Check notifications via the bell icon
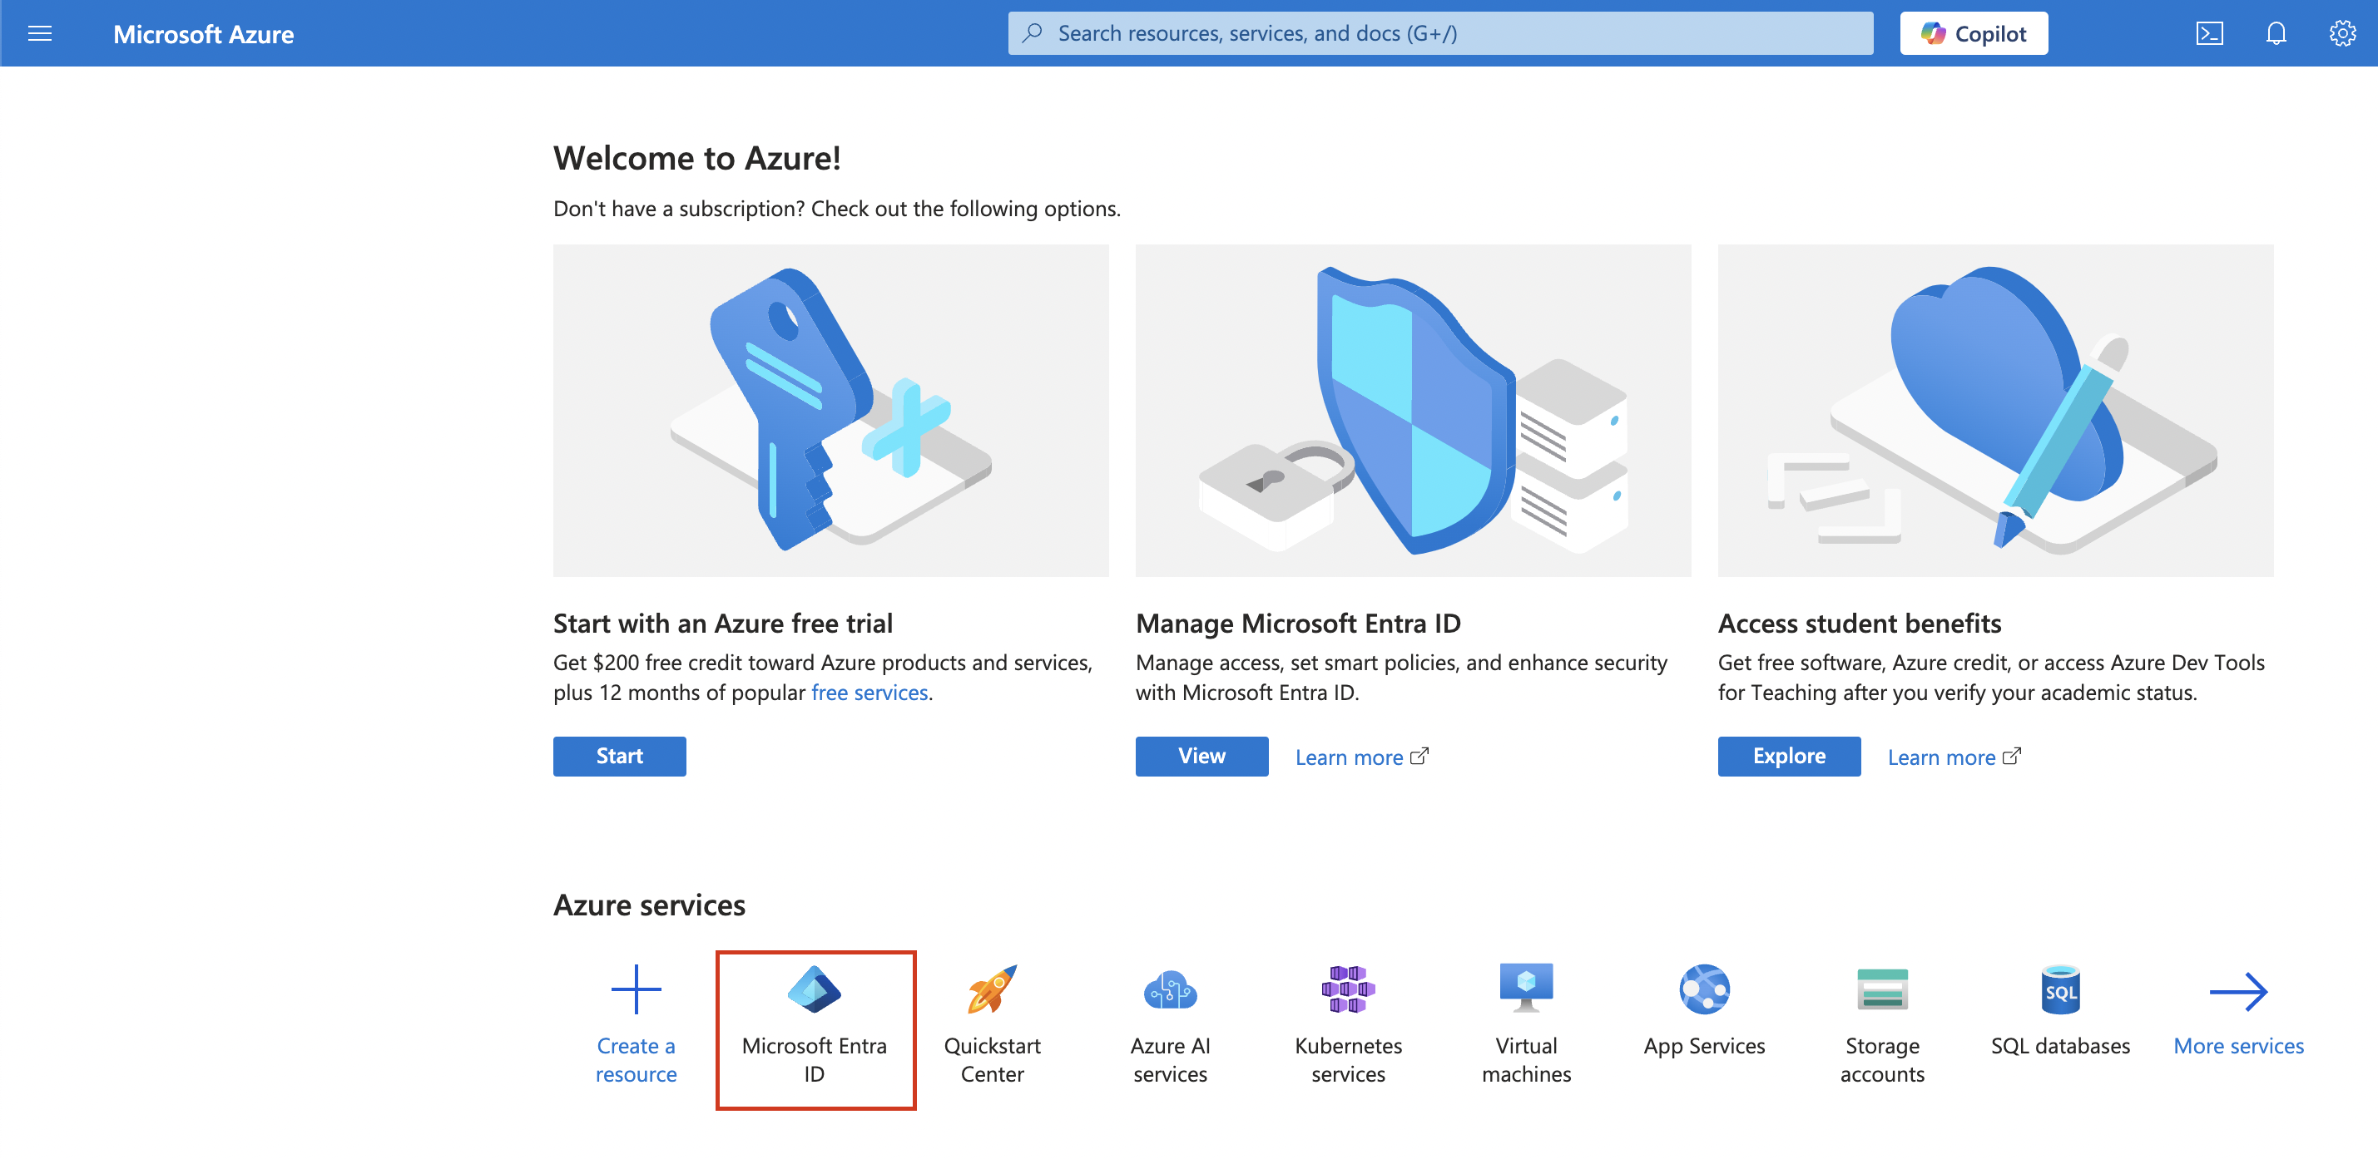 point(2276,33)
